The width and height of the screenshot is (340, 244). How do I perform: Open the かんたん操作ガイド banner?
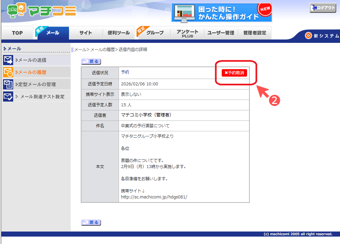[x=221, y=13]
